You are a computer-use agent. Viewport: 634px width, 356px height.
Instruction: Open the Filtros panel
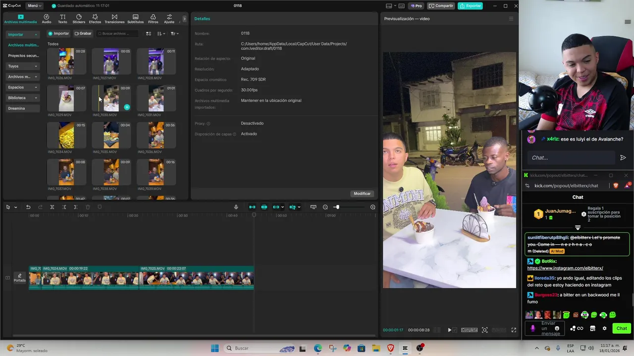point(153,19)
